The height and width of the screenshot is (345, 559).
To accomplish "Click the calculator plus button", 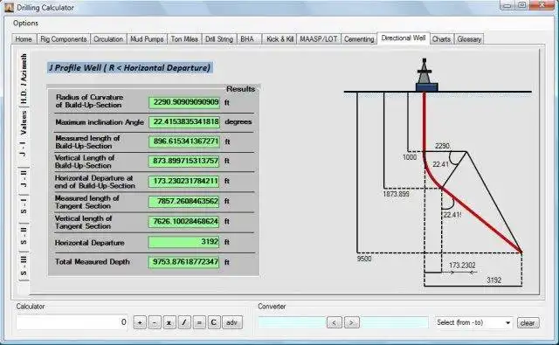I will tap(140, 322).
